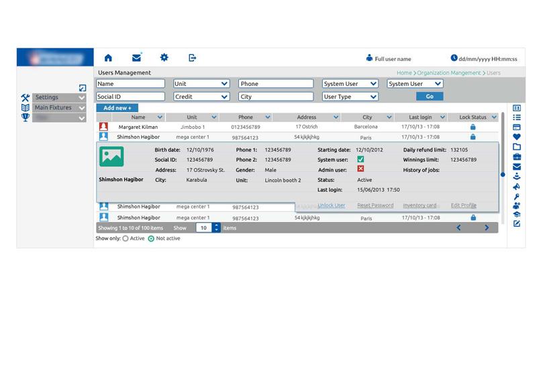Open the User Type filter dropdown

[350, 97]
